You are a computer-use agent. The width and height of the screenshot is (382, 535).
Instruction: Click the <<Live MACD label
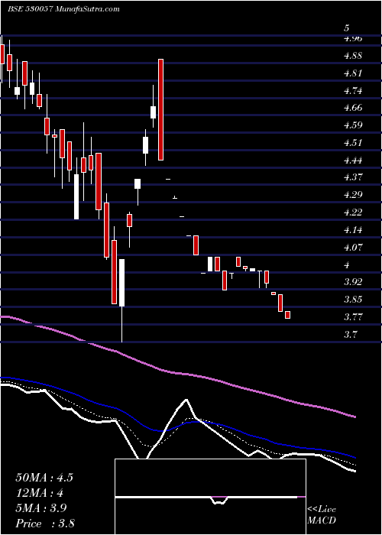[322, 515]
